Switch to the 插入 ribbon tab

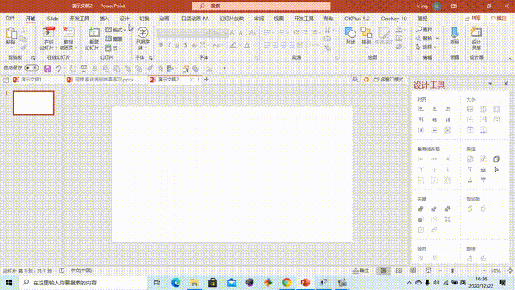[104, 19]
